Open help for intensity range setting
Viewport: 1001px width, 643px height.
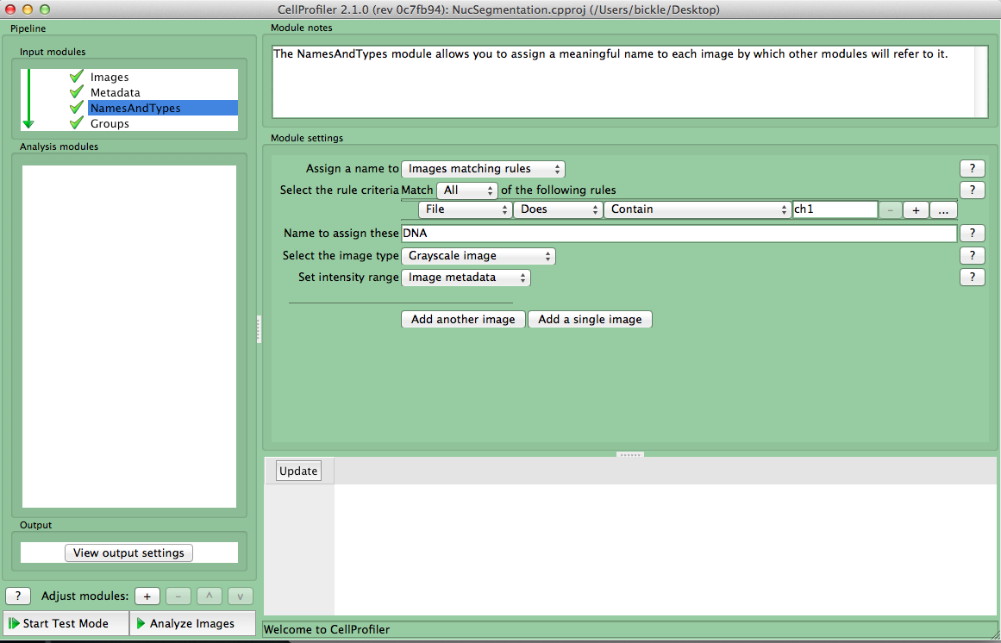point(973,278)
